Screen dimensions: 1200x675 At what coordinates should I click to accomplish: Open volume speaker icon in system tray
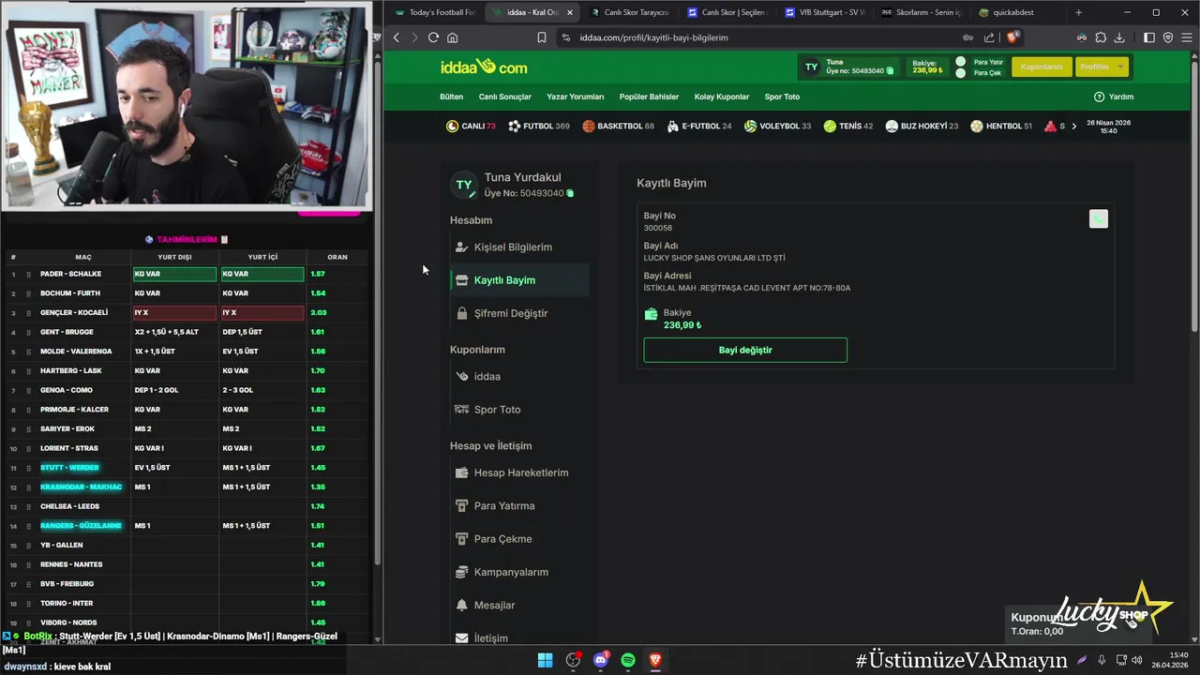click(1137, 660)
